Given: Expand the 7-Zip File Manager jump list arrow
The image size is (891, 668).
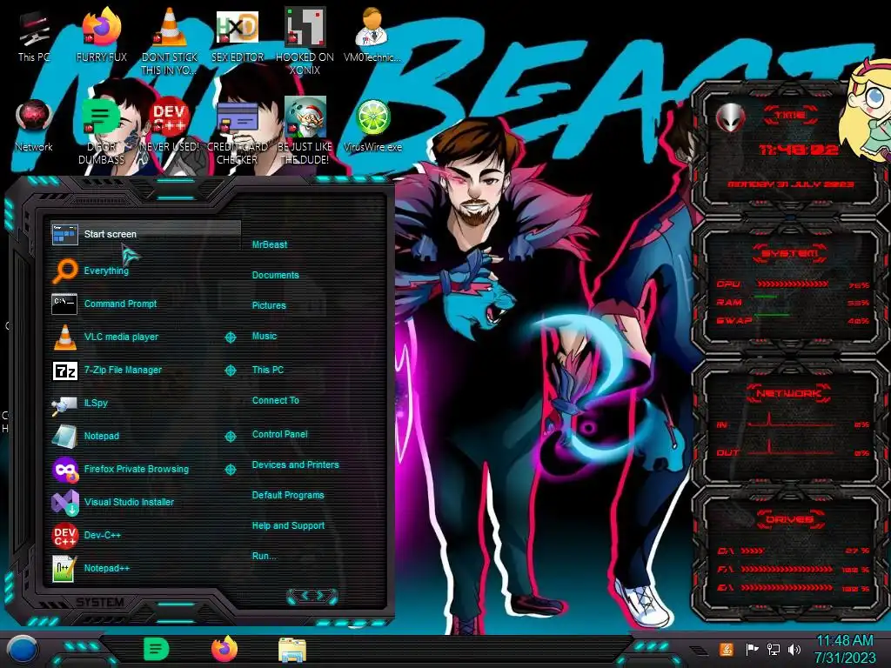Looking at the screenshot, I should (230, 371).
